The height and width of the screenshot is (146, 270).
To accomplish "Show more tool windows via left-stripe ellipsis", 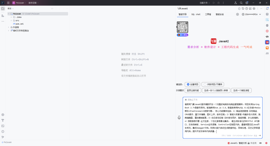I will tap(3, 21).
